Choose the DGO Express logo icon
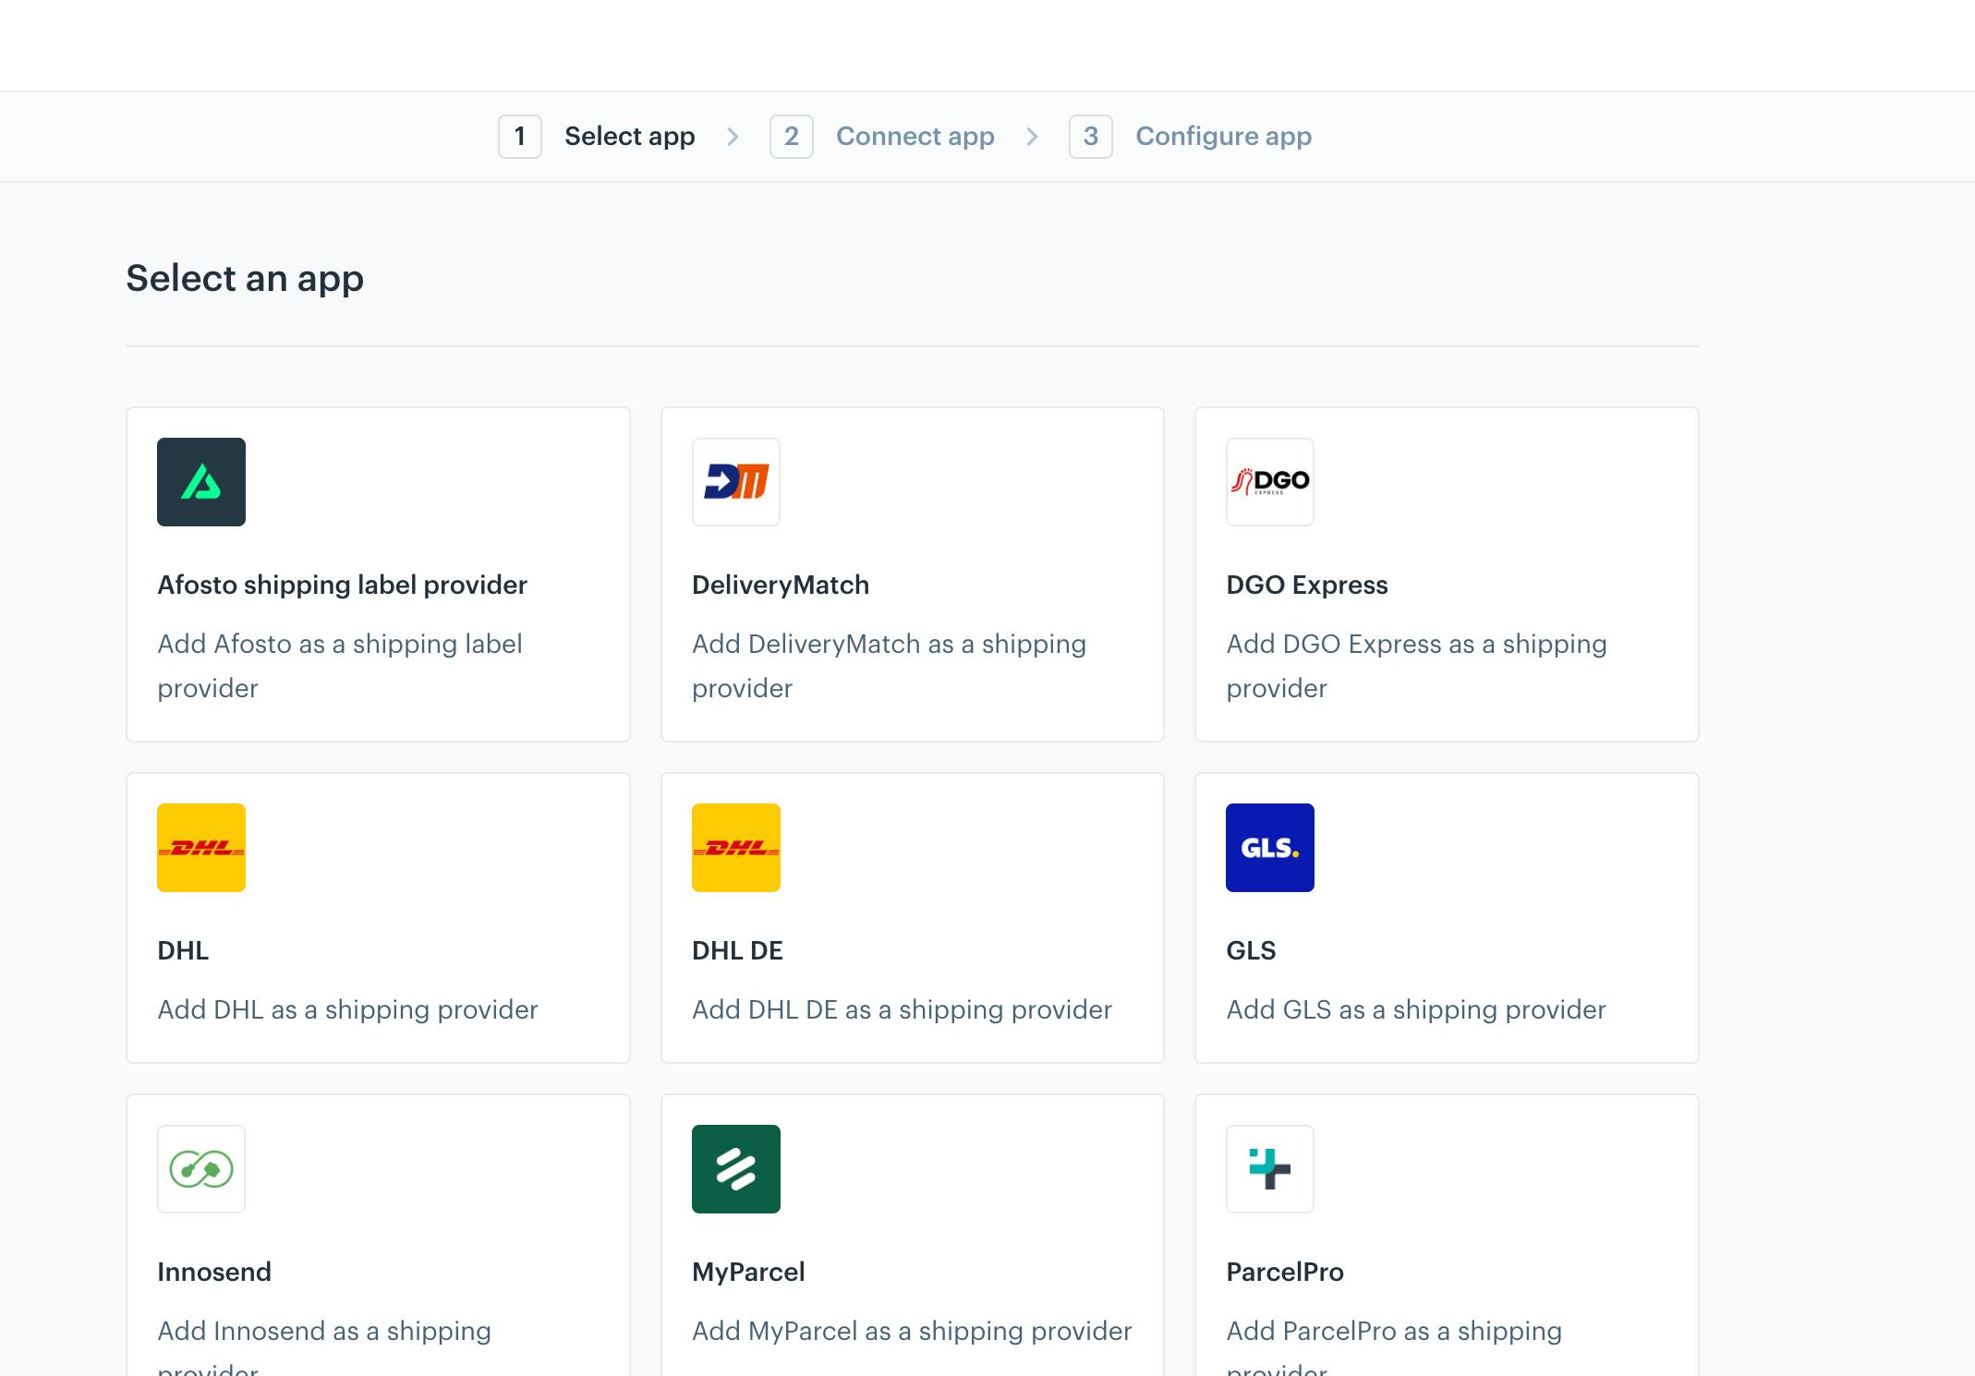The height and width of the screenshot is (1376, 1975). pyautogui.click(x=1270, y=482)
